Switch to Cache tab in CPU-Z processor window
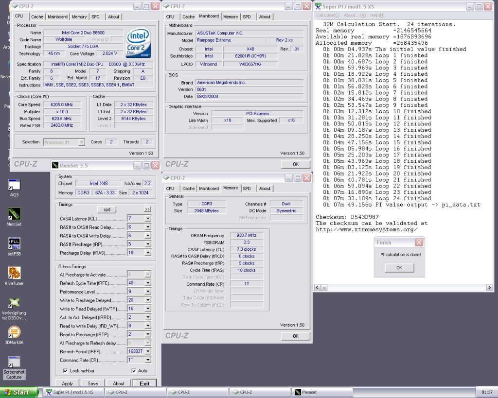 coord(37,17)
